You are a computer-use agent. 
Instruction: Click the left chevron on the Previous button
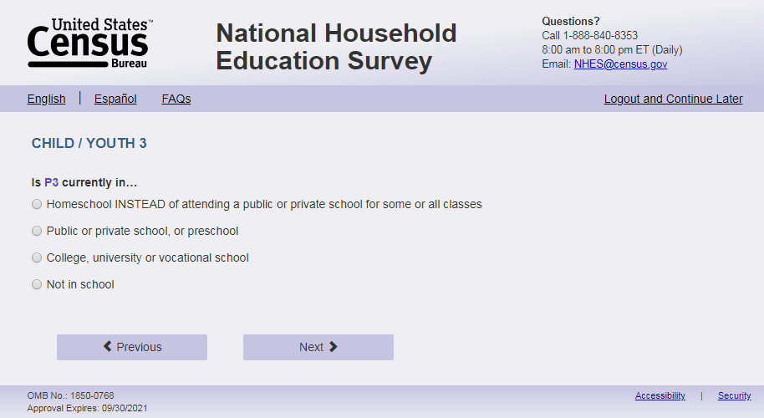pos(108,346)
